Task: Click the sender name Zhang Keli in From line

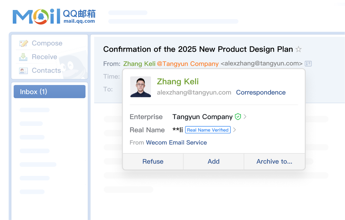Action: [x=139, y=64]
